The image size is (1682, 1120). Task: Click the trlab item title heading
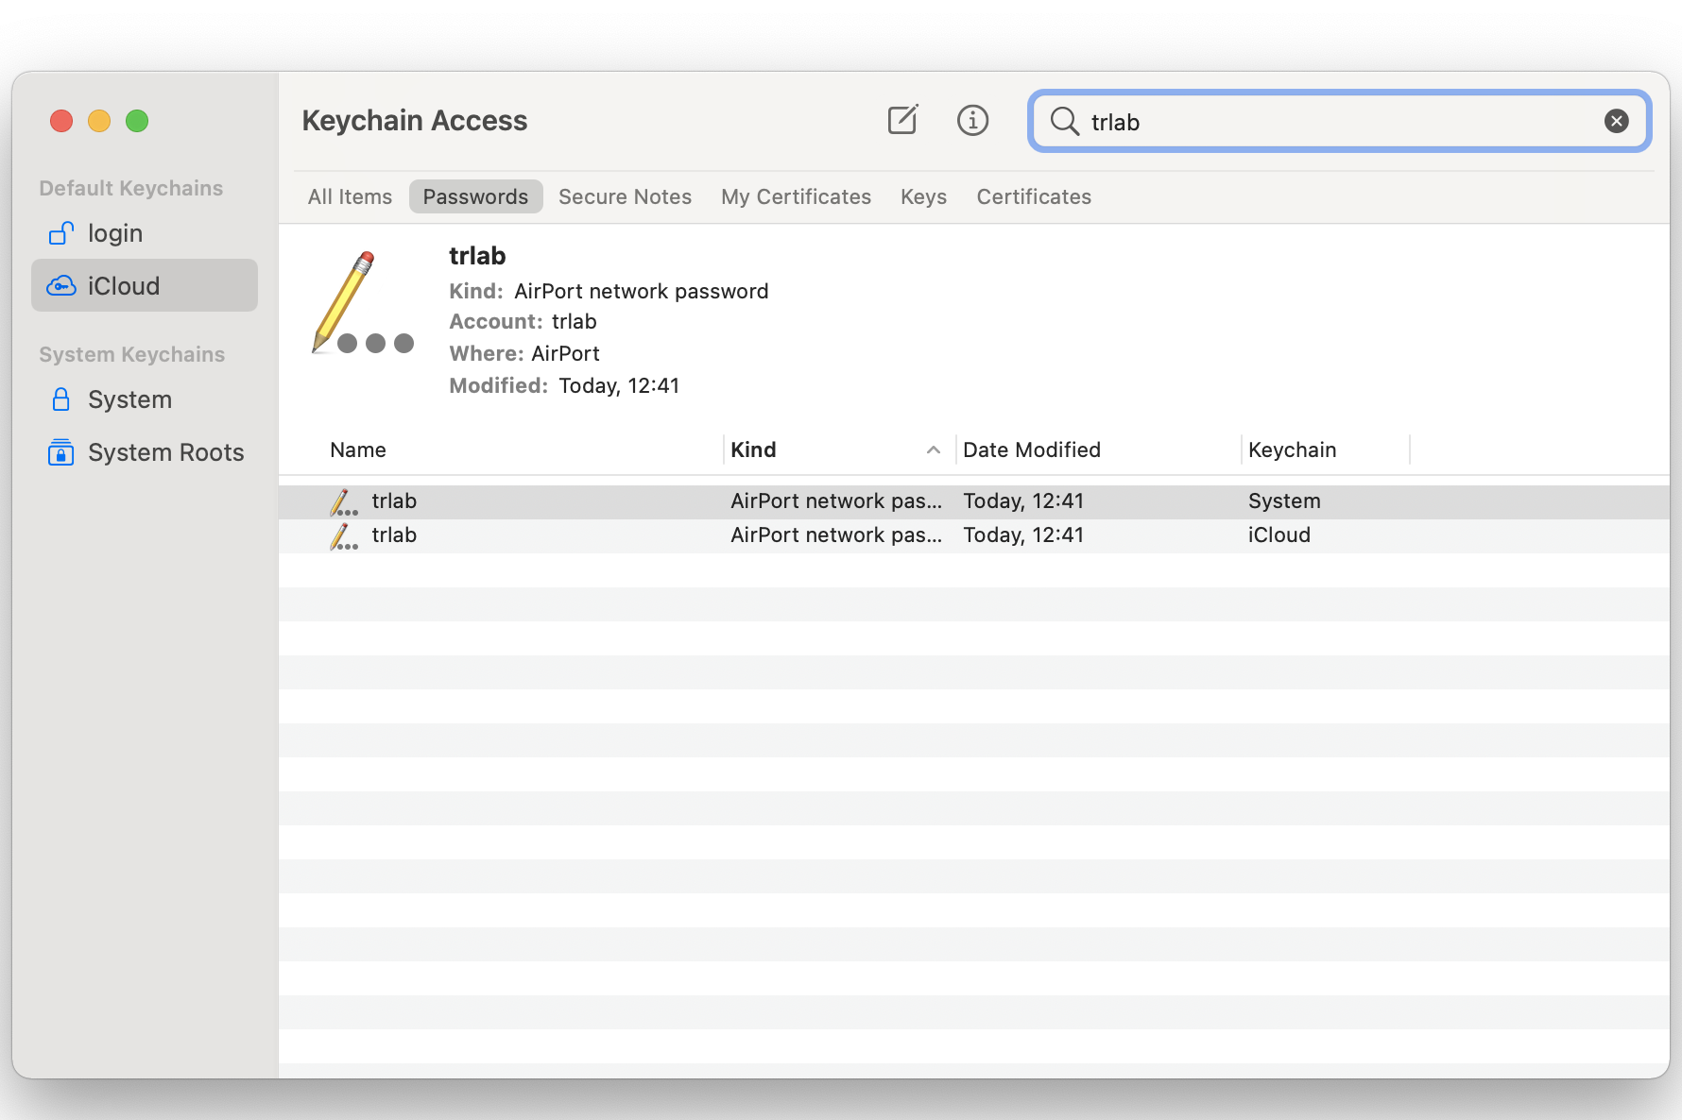tap(477, 256)
